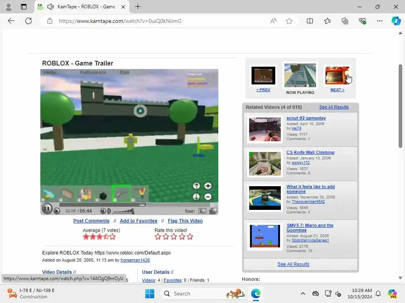The image size is (405, 303).
Task: Open Copilot sidebar icon
Action: click(396, 21)
